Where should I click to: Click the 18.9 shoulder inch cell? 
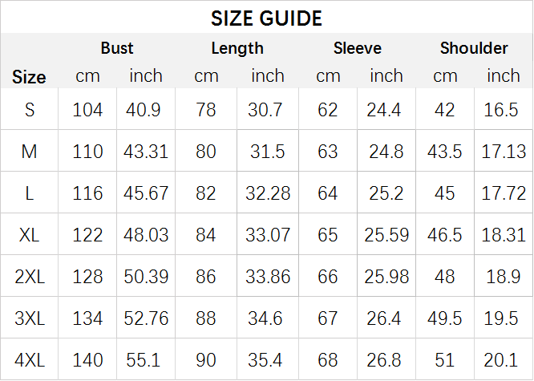pyautogui.click(x=504, y=277)
